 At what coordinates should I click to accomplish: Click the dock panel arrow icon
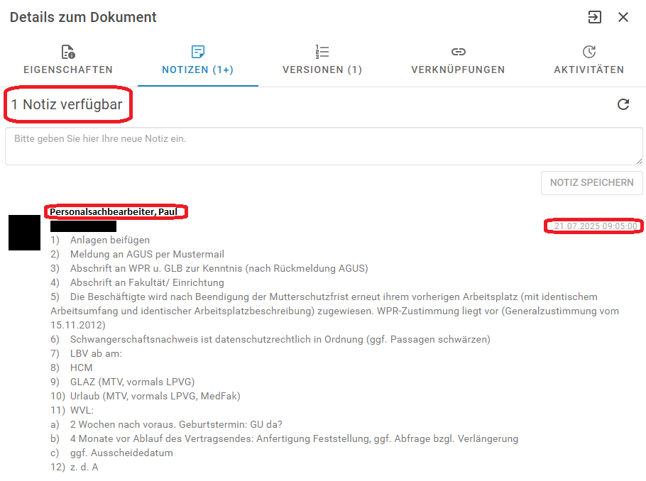(x=594, y=17)
